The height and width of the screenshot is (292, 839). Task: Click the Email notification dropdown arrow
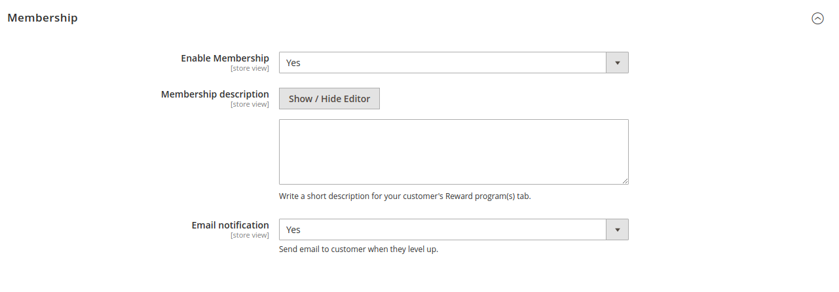[x=617, y=230]
